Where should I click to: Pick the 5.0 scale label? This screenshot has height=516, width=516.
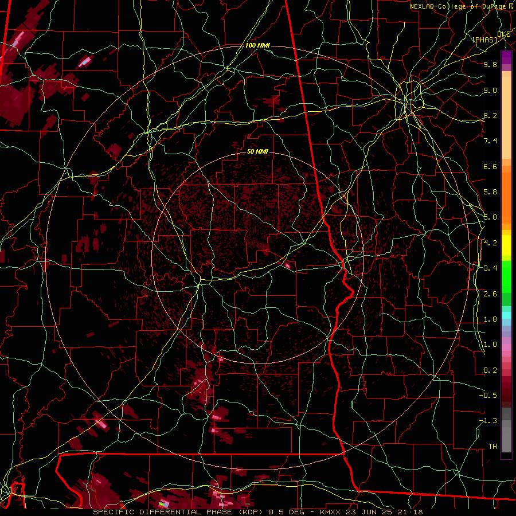[490, 217]
